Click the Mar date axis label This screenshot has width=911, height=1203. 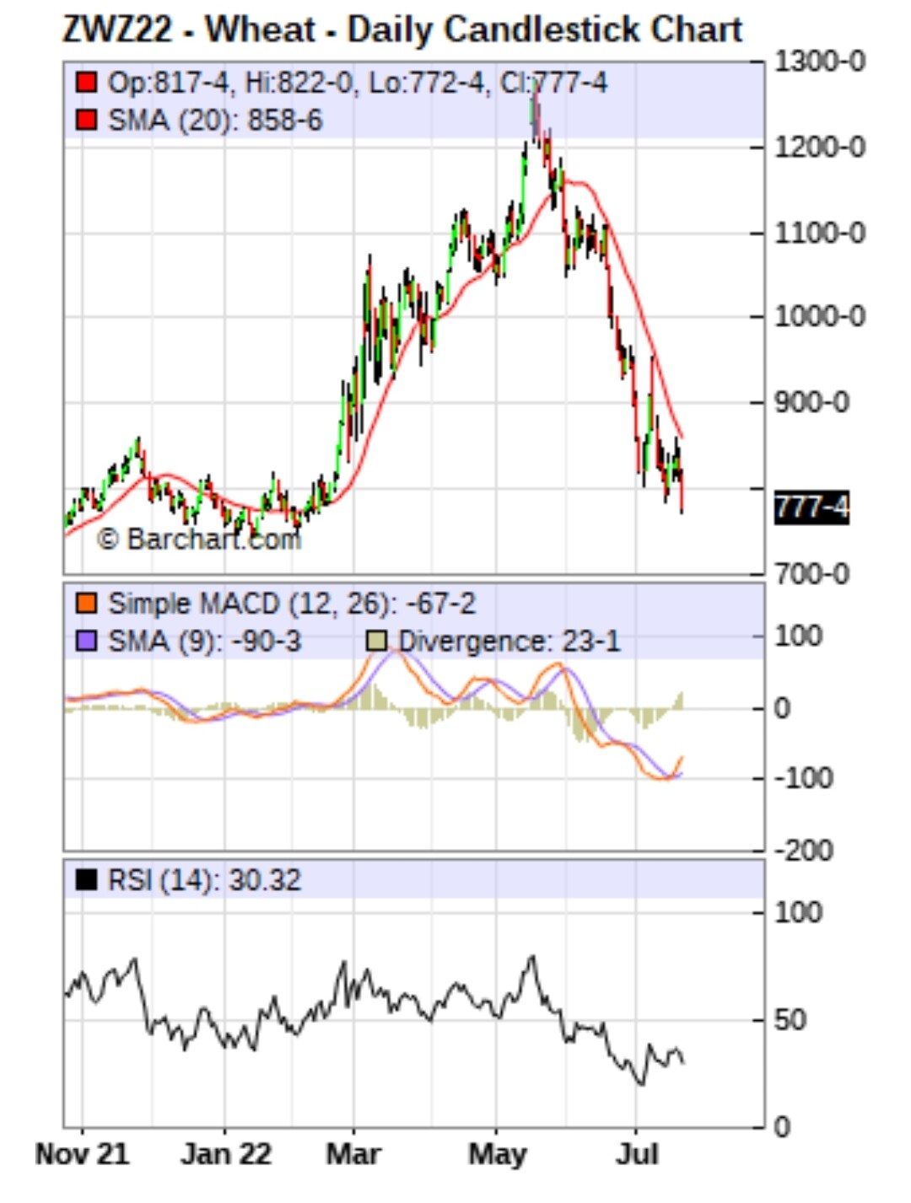[x=353, y=1154]
